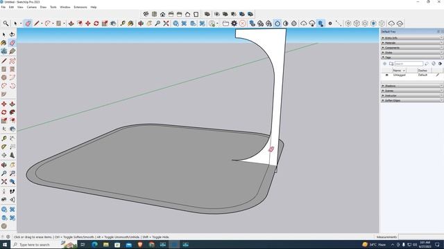Select the Select arrow in left toolbar
Viewport: 444px width, 249px height.
(x=4, y=35)
